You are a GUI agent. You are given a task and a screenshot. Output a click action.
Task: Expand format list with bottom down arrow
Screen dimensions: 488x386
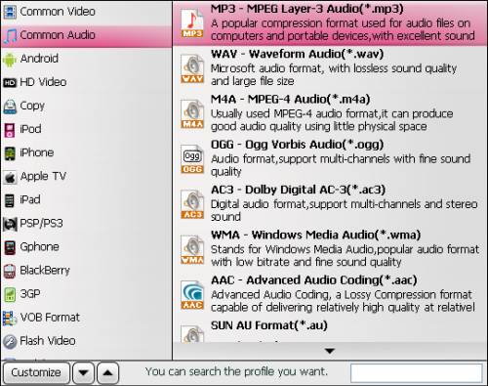coord(330,351)
